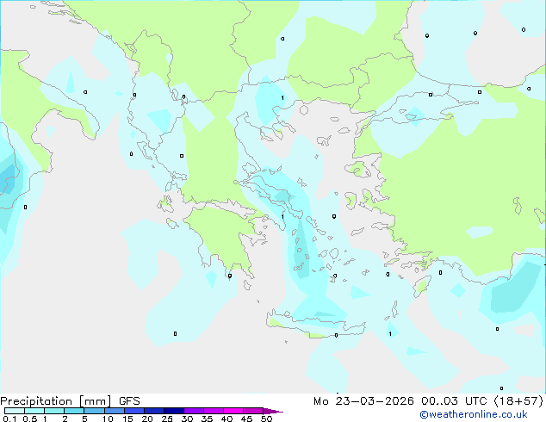Select the 2–5 mm legend color box
The image size is (546, 422).
pos(74,411)
